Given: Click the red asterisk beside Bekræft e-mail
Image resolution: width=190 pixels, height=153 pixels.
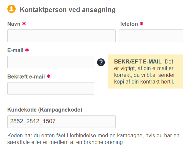Looking at the screenshot, I should click(48, 76).
